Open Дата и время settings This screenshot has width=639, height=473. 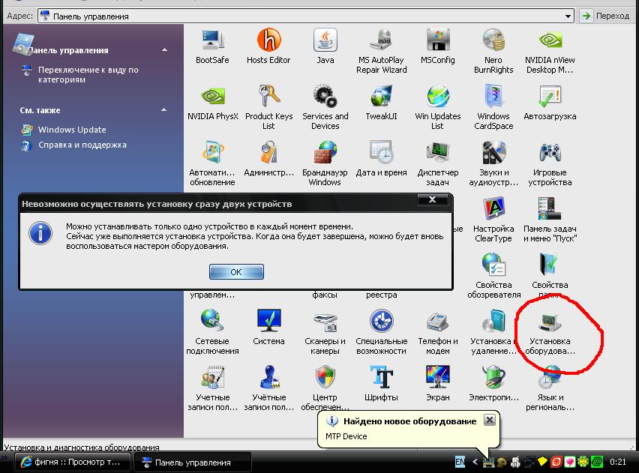click(382, 159)
